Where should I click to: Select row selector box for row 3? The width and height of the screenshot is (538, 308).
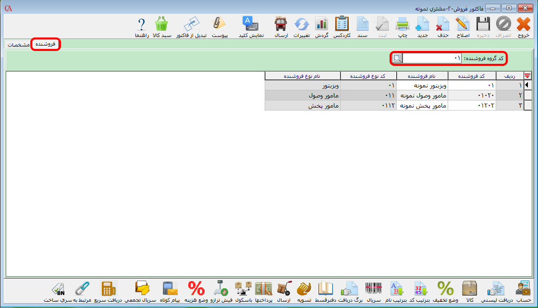[x=528, y=106]
